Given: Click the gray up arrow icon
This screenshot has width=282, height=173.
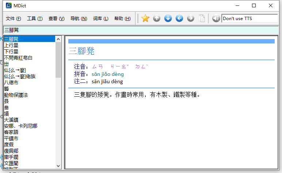Looking at the screenshot, I should click(x=157, y=18).
